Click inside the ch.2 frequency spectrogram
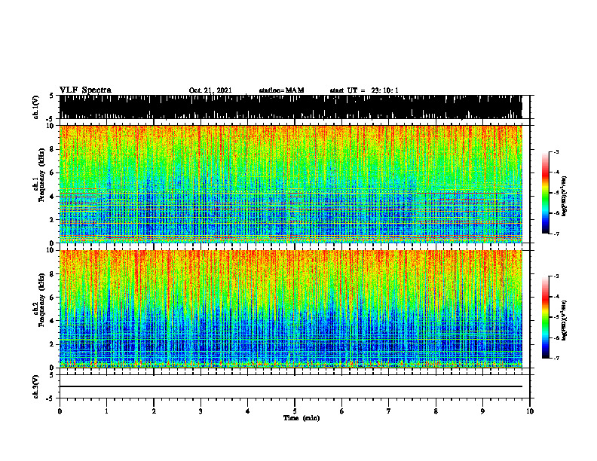 [x=290, y=309]
